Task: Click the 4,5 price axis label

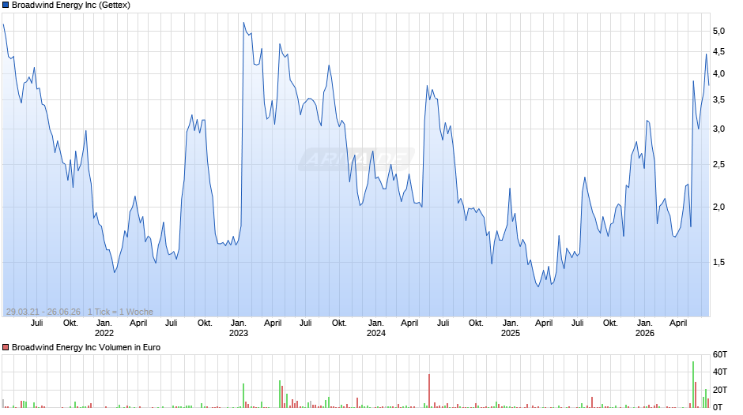Action: point(718,51)
